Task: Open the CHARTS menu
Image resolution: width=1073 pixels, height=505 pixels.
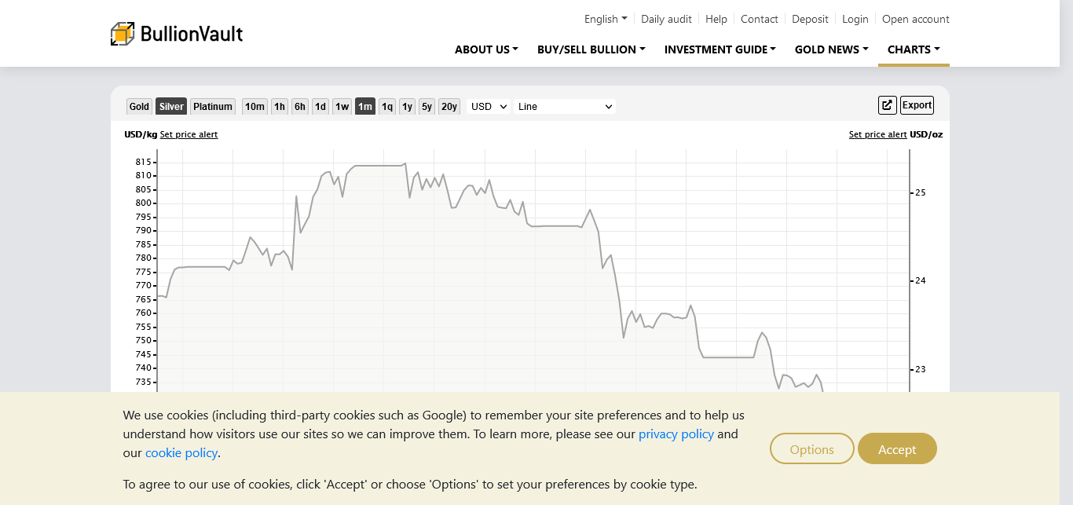Action: coord(914,49)
